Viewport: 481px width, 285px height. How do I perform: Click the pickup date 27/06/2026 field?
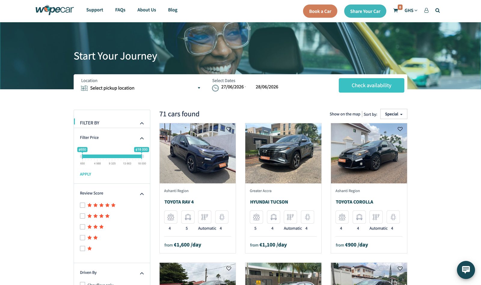click(x=232, y=87)
